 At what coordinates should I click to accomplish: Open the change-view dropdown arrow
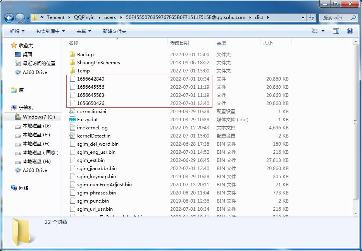point(324,31)
